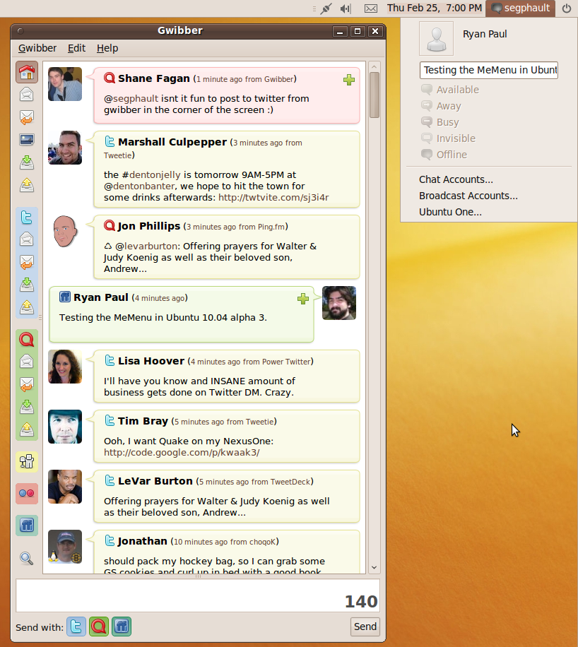The width and height of the screenshot is (578, 647).
Task: Select the Twitter account icon in sidebar
Action: tap(27, 217)
